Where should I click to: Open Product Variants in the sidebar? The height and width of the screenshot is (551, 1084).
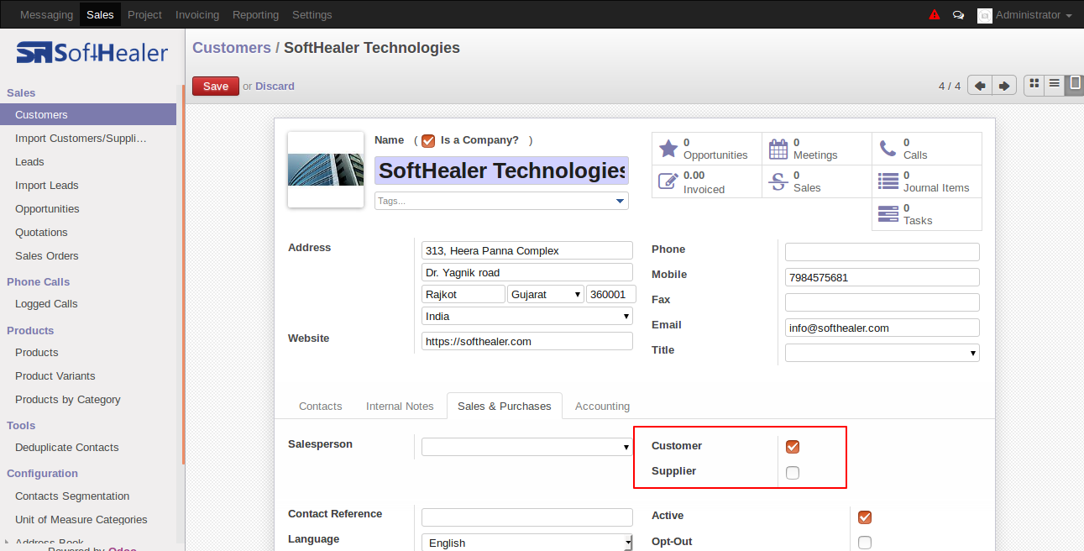[x=88, y=376]
